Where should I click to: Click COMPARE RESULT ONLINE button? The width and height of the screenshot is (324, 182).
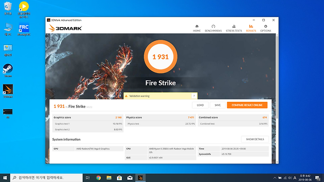coord(247,105)
